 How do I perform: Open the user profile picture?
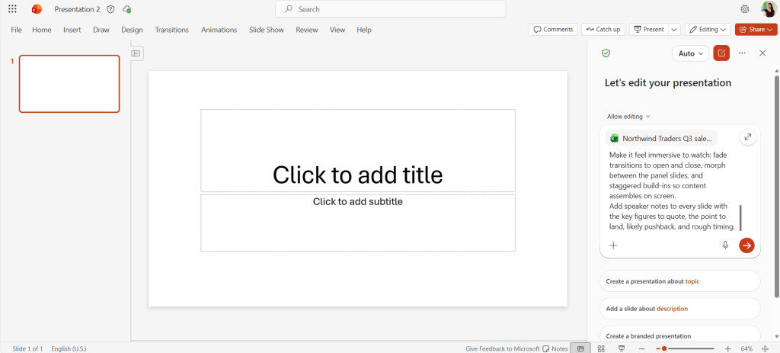tap(768, 9)
